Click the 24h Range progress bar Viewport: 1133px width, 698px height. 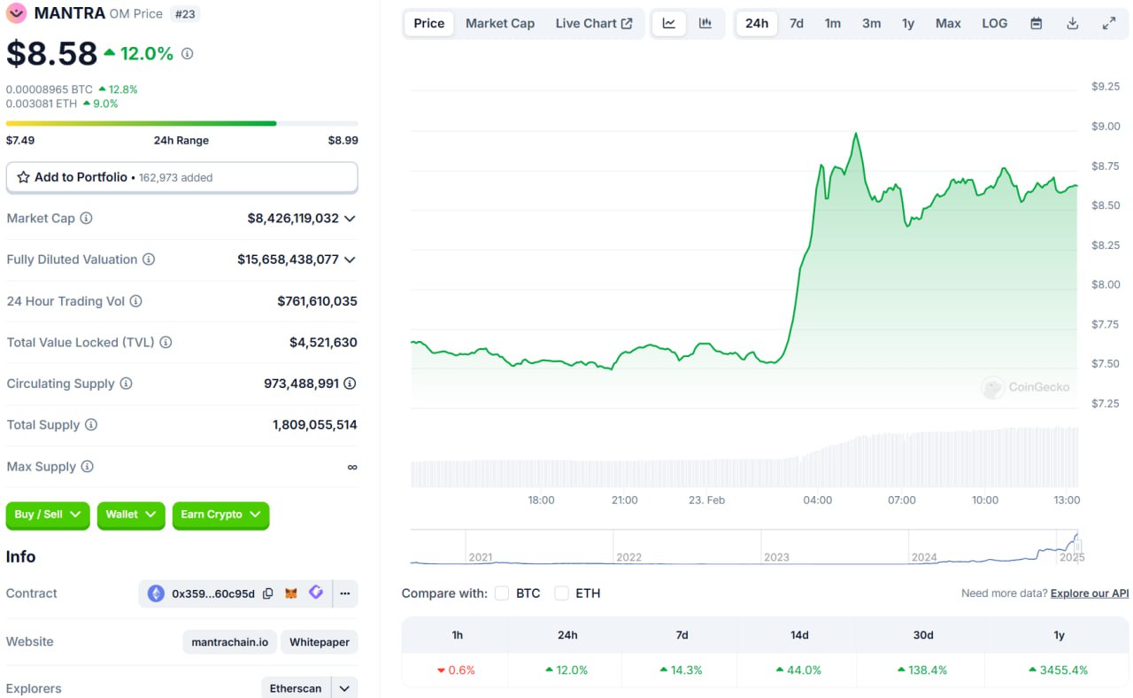[182, 123]
